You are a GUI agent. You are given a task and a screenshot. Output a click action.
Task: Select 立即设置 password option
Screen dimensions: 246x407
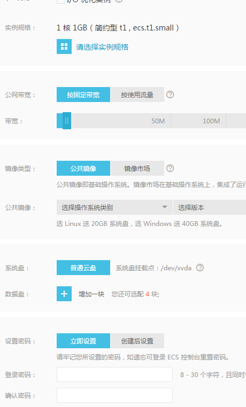point(83,341)
